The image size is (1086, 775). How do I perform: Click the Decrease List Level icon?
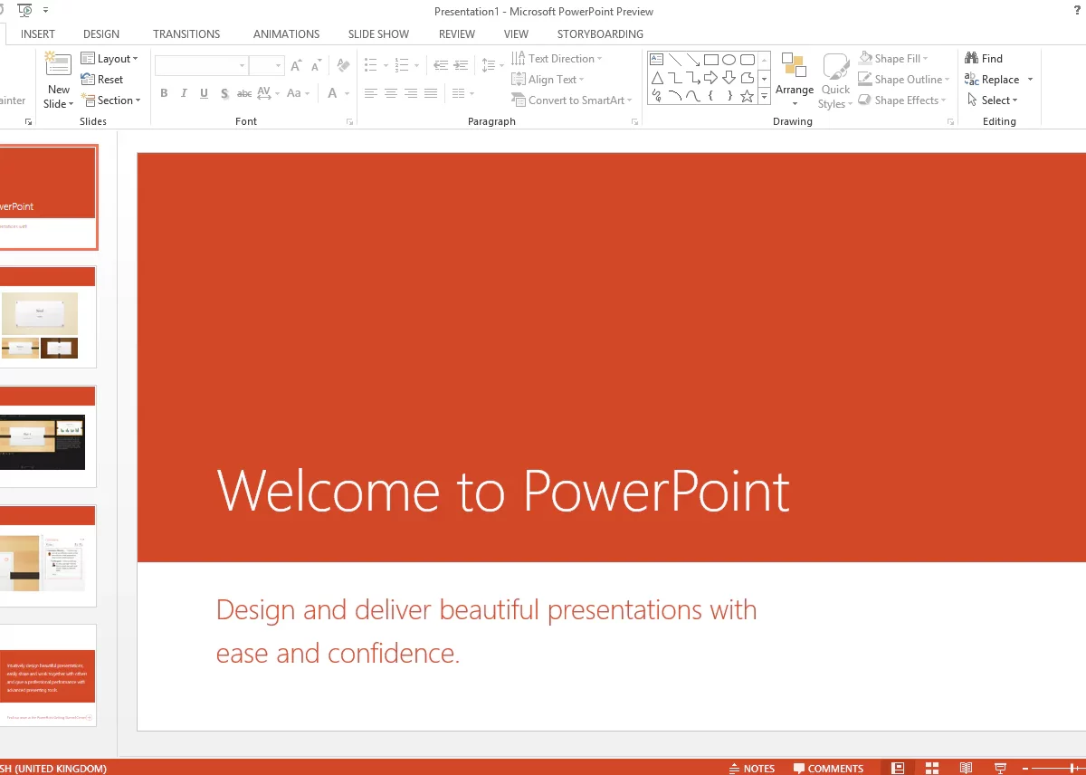[x=441, y=65]
